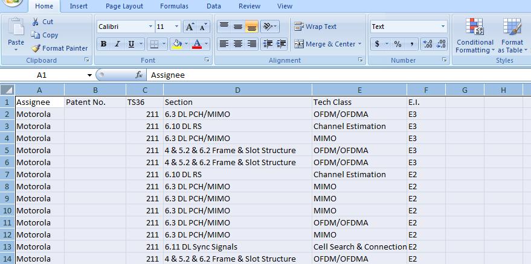Select all cells with corner button
This screenshot has height=264, width=531.
click(7, 90)
